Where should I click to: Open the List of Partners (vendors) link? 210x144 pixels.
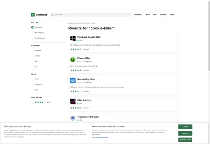click(x=100, y=137)
